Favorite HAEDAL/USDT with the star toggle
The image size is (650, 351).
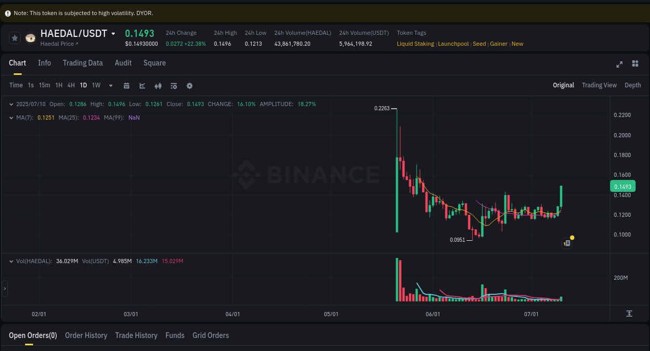pos(14,37)
